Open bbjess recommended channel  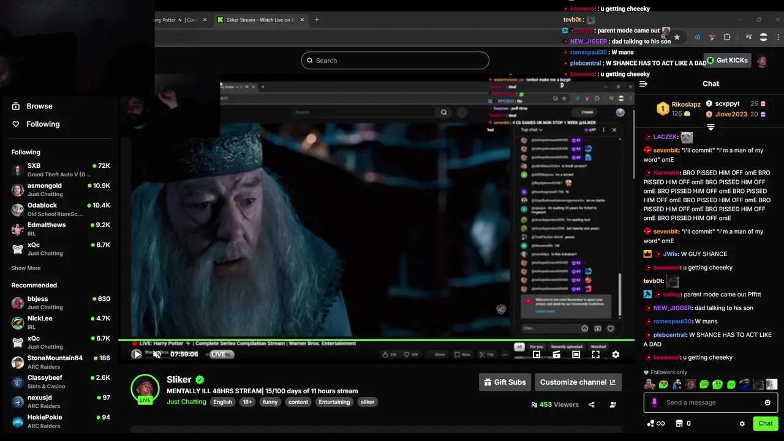coord(61,303)
